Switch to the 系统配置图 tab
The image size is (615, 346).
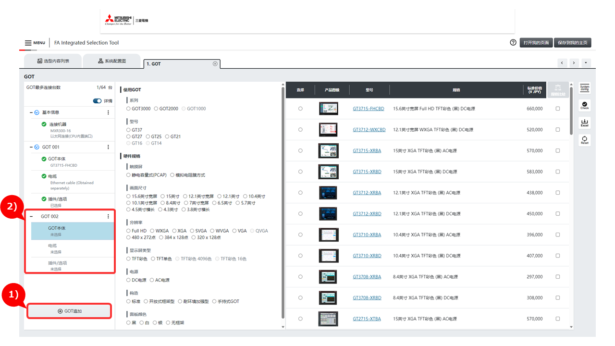coord(111,61)
